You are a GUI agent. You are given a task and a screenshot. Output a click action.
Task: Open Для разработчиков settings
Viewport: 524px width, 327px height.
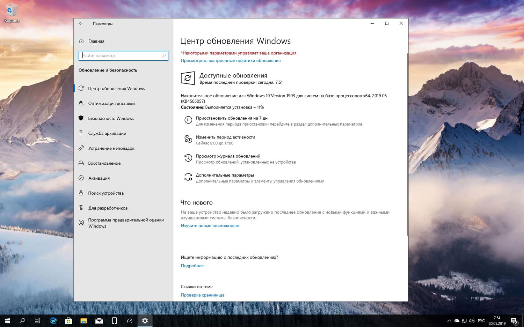[108, 208]
